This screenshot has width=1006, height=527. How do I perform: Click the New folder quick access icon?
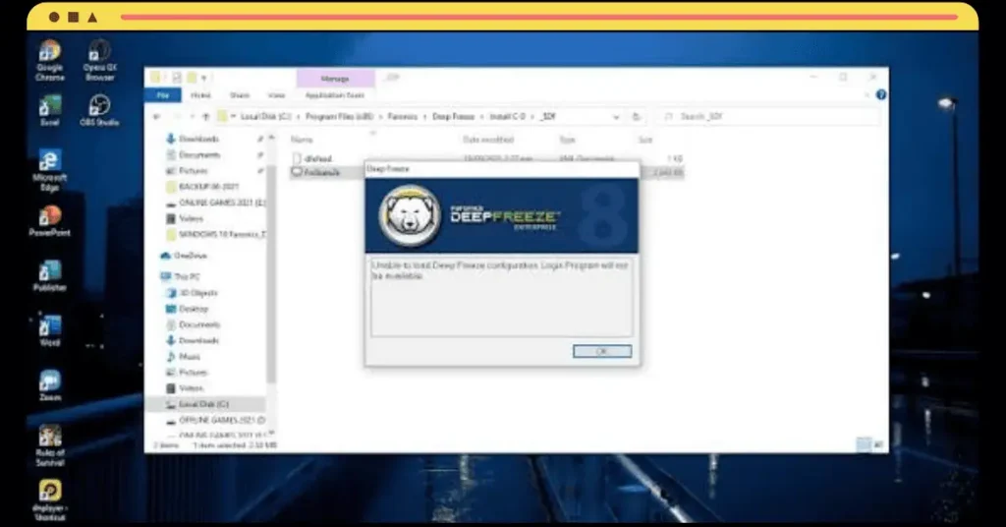tap(192, 78)
